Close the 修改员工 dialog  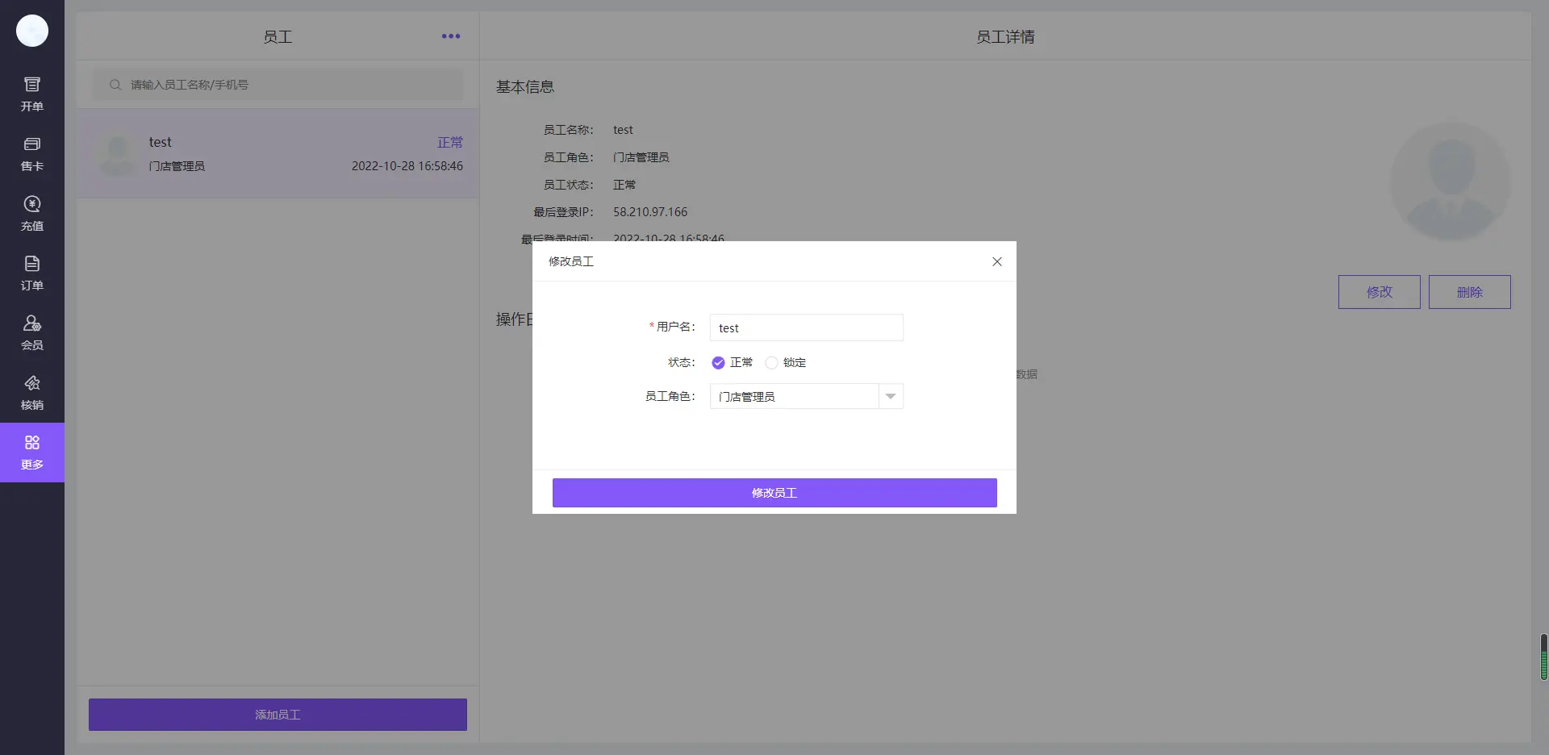click(x=996, y=261)
